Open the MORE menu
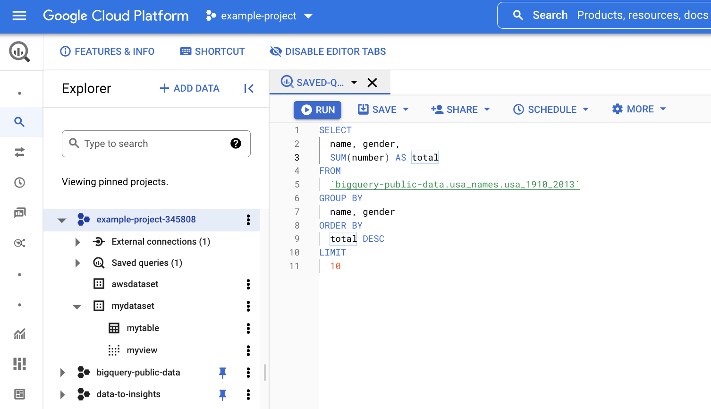This screenshot has height=409, width=711. coord(638,109)
